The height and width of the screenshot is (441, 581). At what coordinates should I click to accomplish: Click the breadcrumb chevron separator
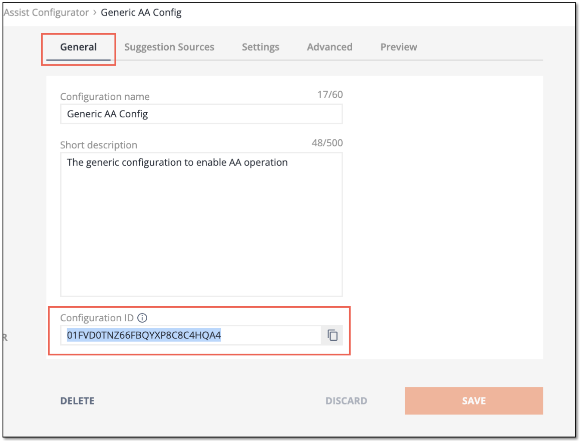click(x=95, y=13)
